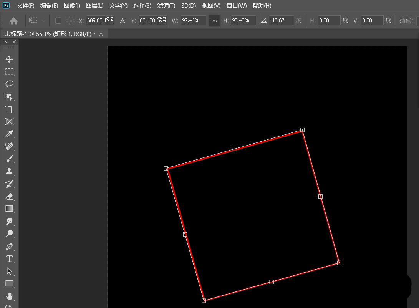Screen dimensions: 419x308
Task: Select the Lasso tool
Action: (x=9, y=84)
